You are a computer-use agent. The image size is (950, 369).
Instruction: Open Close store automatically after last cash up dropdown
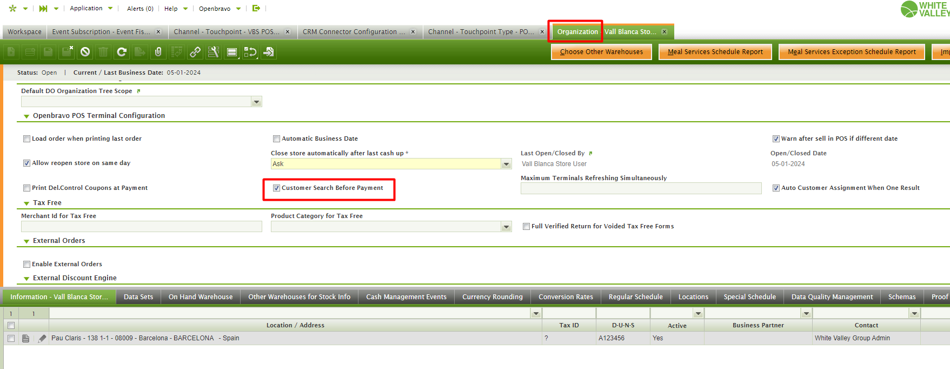coord(506,164)
